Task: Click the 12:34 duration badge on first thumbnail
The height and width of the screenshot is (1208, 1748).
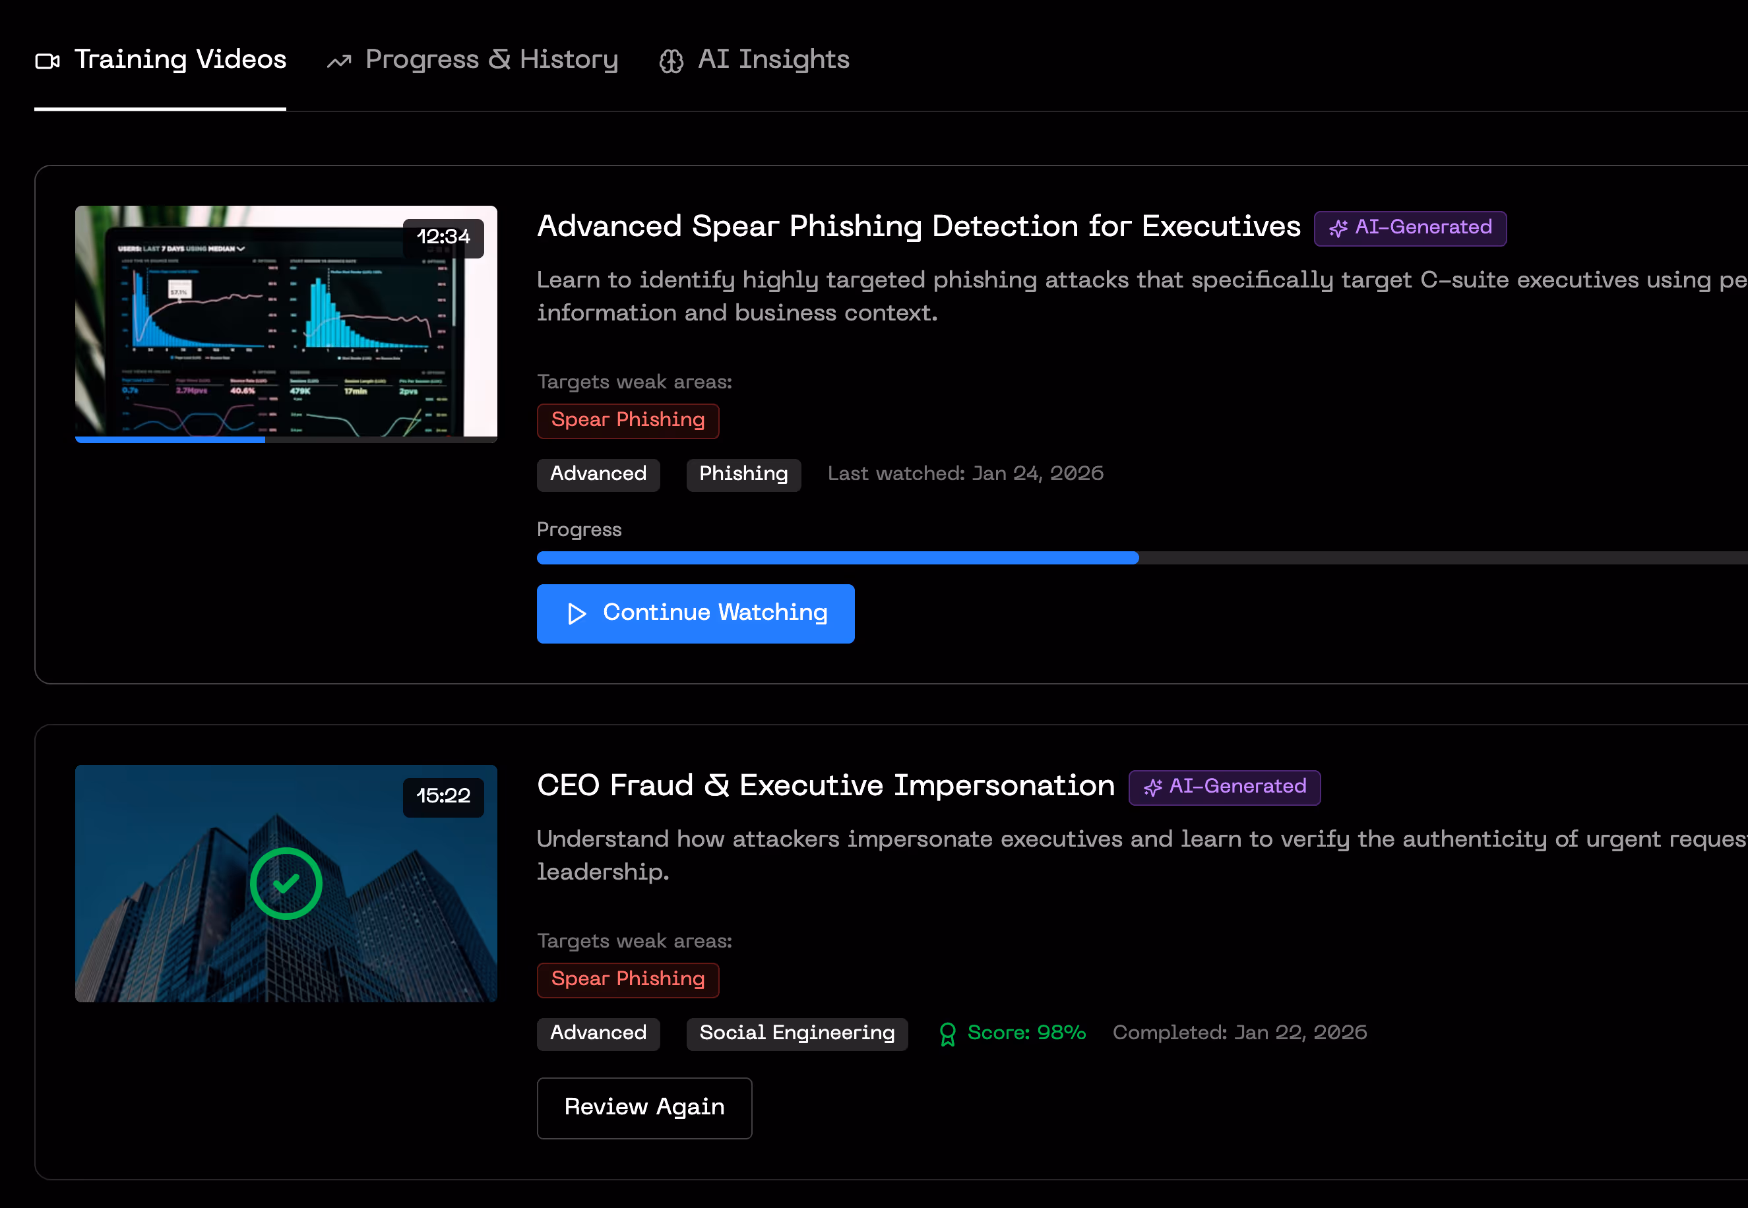Action: (443, 237)
